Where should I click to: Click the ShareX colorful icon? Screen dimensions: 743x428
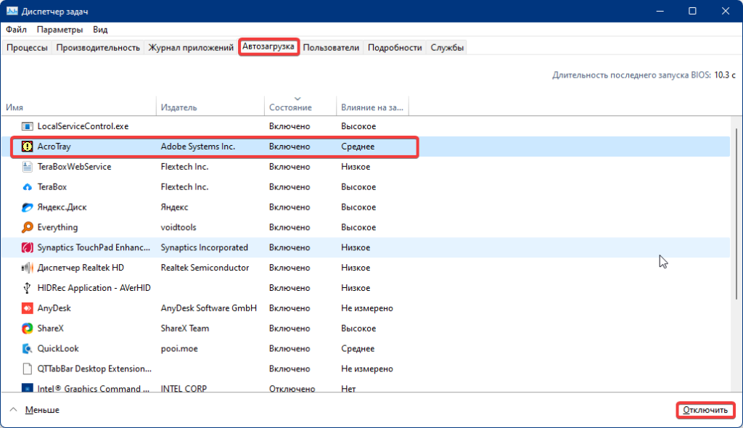point(28,329)
